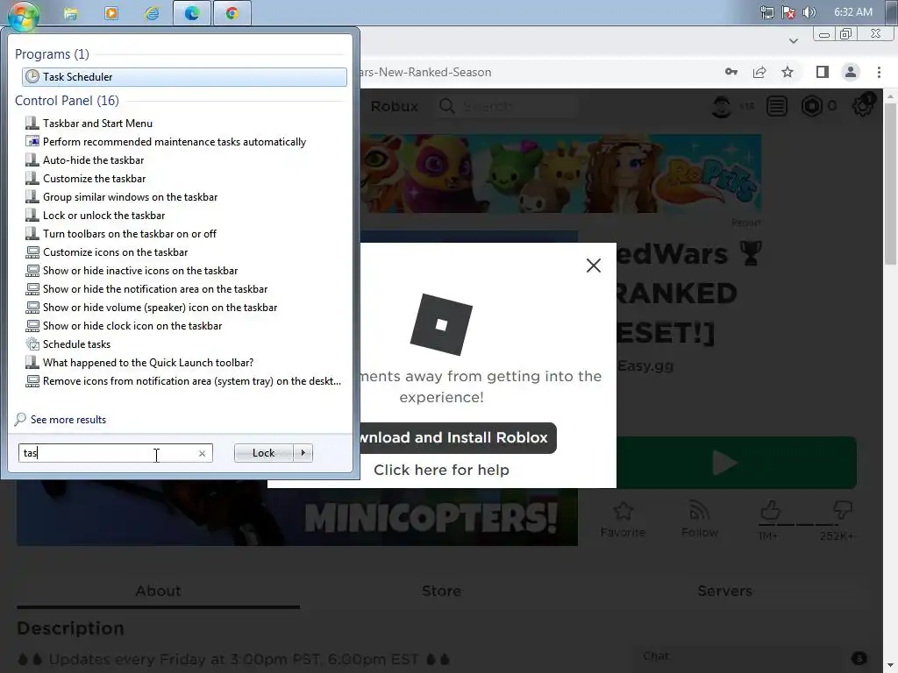Switch to the Google Chrome taskbar button

point(232,13)
